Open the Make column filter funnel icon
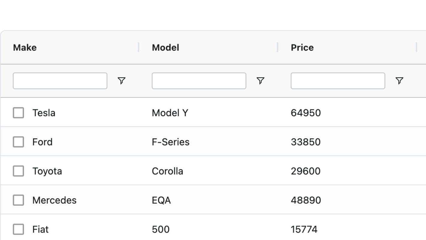The width and height of the screenshot is (426, 240). pos(121,81)
